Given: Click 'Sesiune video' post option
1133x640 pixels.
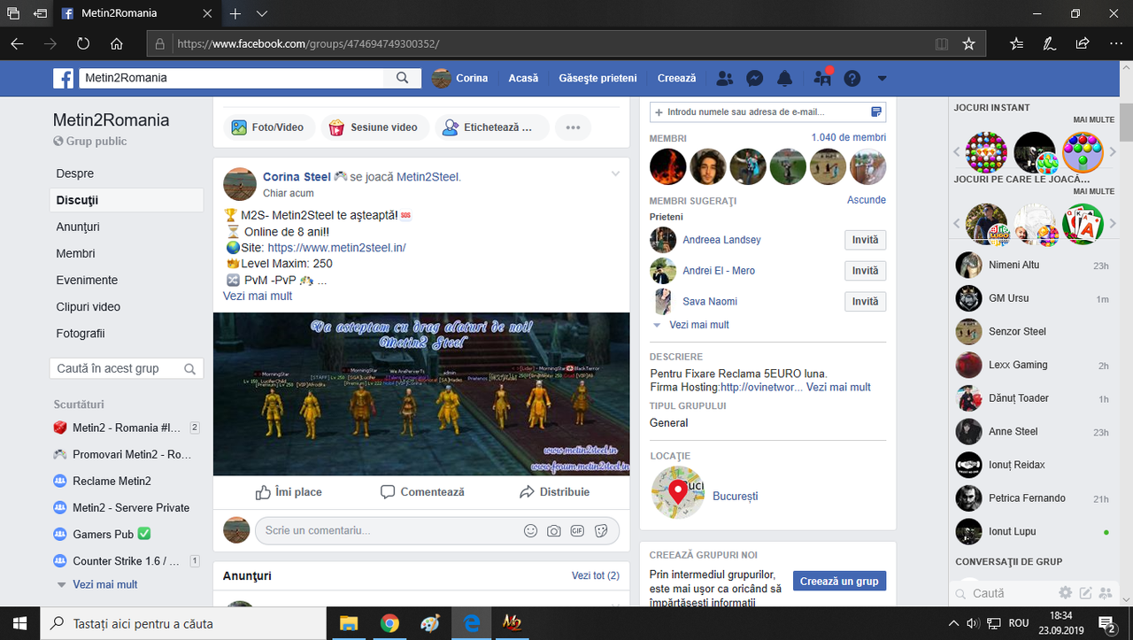Looking at the screenshot, I should pyautogui.click(x=375, y=127).
